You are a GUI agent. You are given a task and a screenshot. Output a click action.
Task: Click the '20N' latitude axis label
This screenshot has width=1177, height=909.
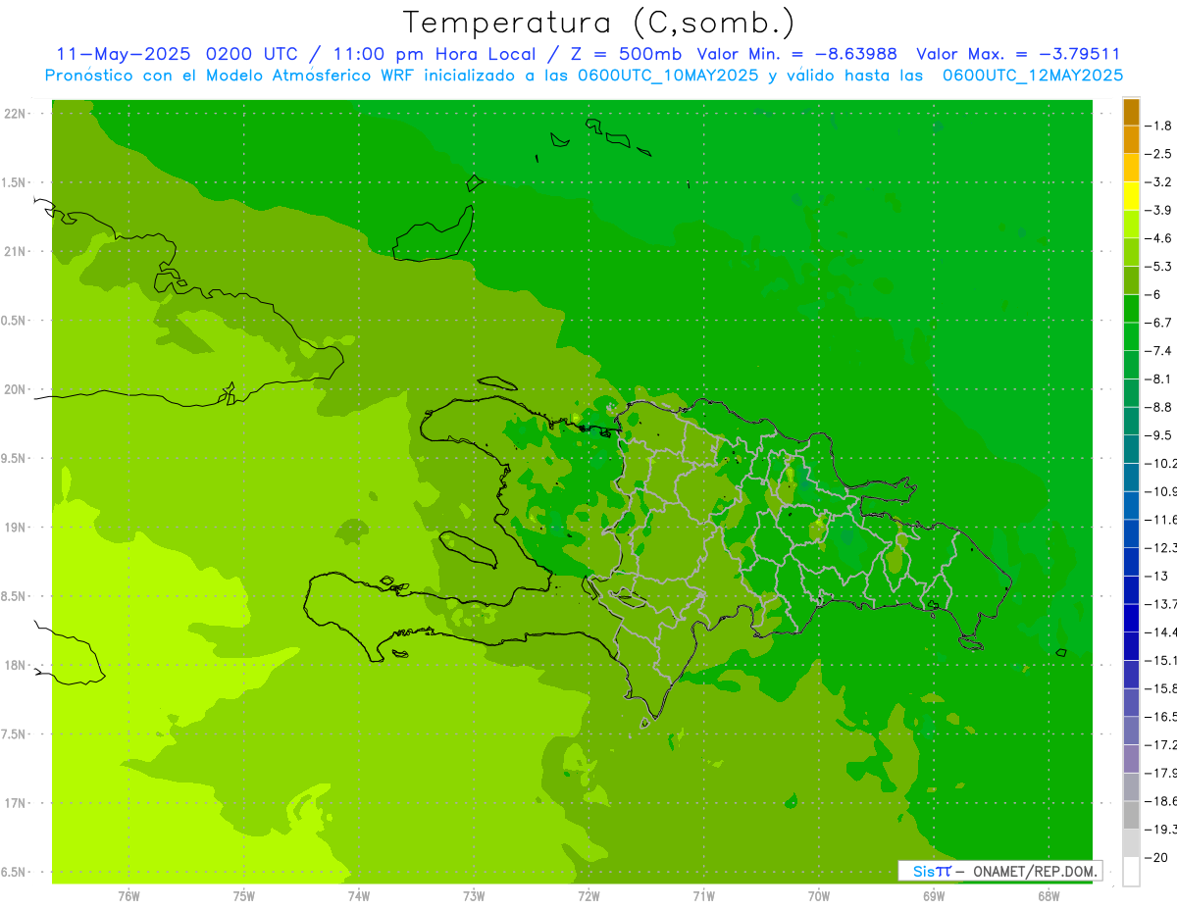(x=16, y=389)
